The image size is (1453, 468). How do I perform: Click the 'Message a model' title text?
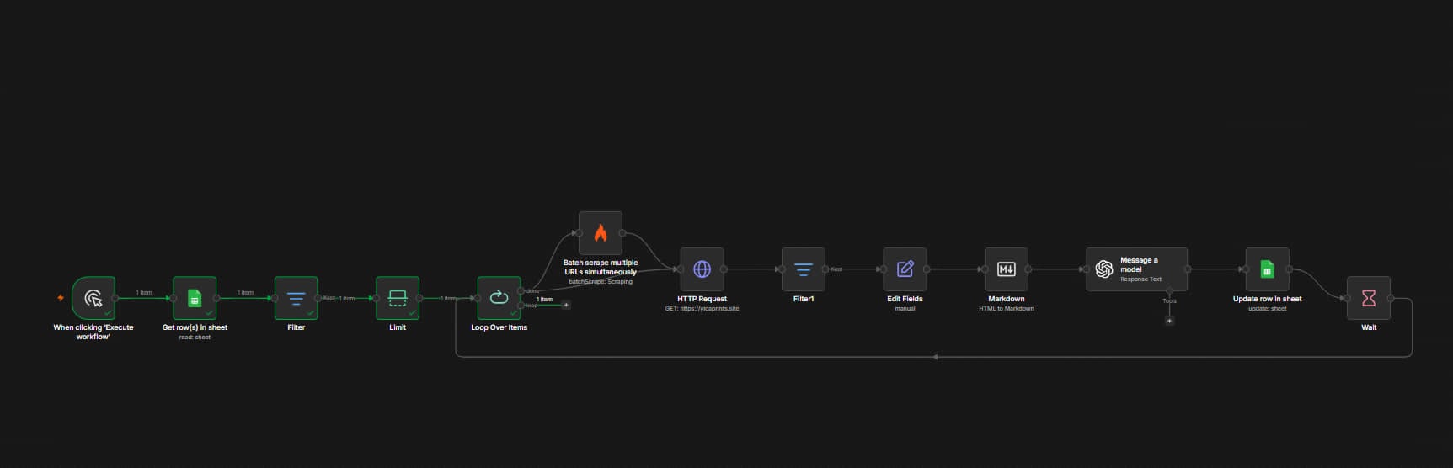point(1139,265)
